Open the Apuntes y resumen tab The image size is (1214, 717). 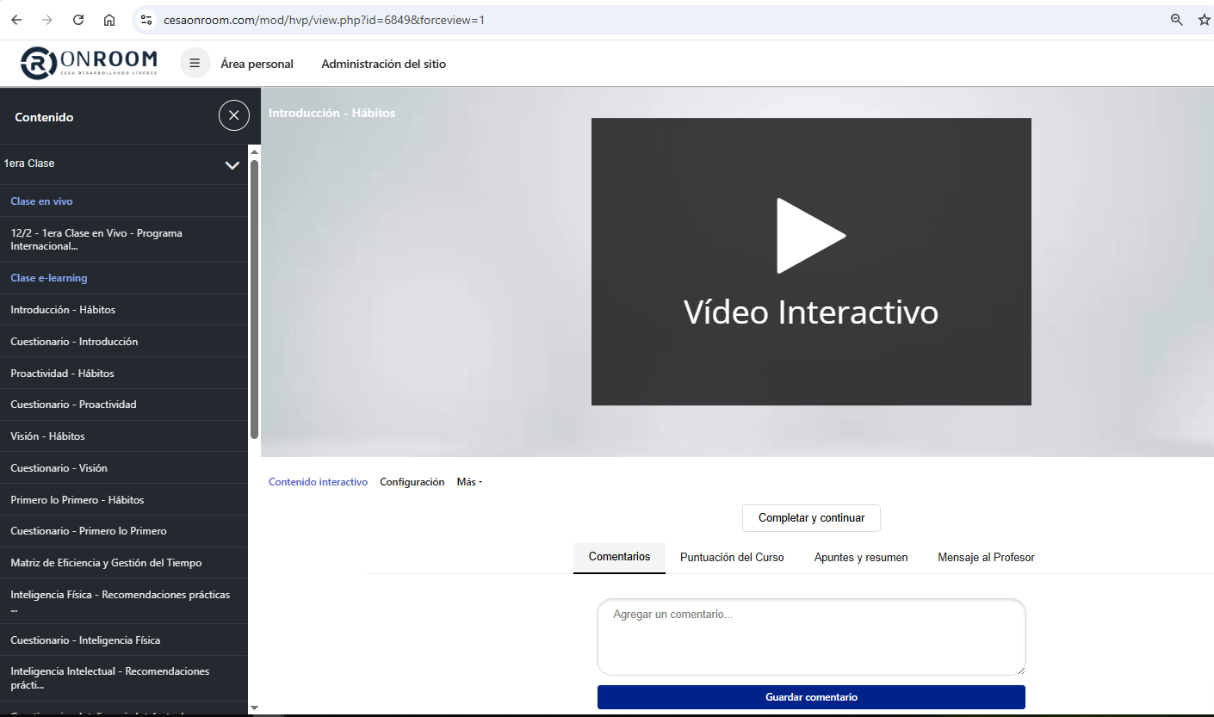pos(861,558)
